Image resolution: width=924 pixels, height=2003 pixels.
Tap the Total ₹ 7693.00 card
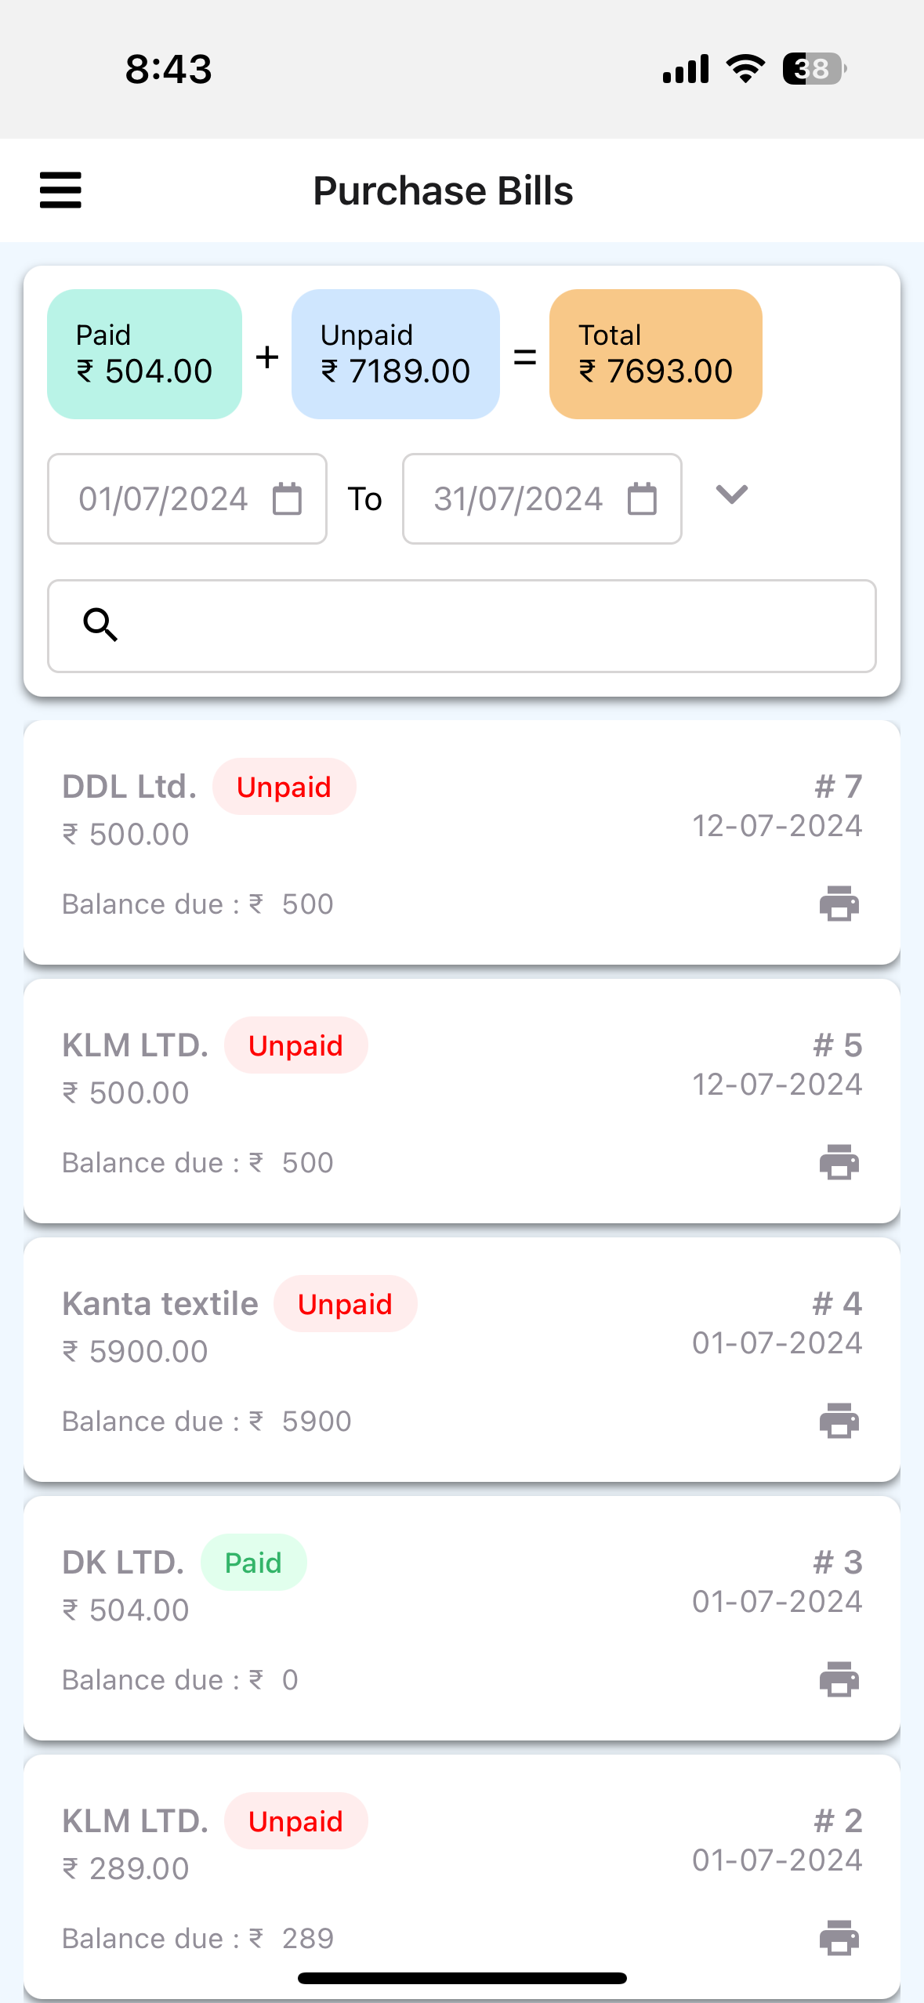pyautogui.click(x=656, y=354)
